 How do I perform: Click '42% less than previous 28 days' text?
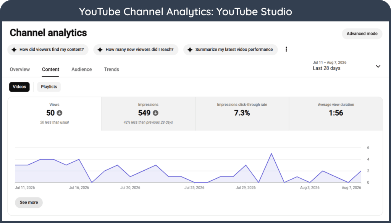148,122
